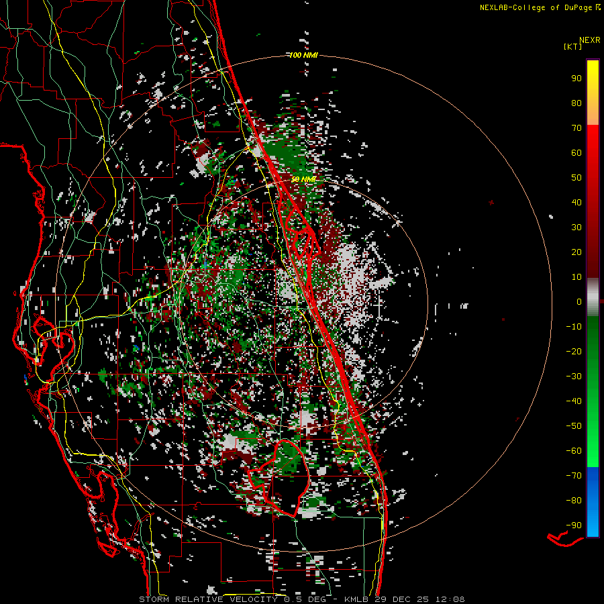This screenshot has width=604, height=604.
Task: Click the positive 20 scale value
Action: point(576,252)
